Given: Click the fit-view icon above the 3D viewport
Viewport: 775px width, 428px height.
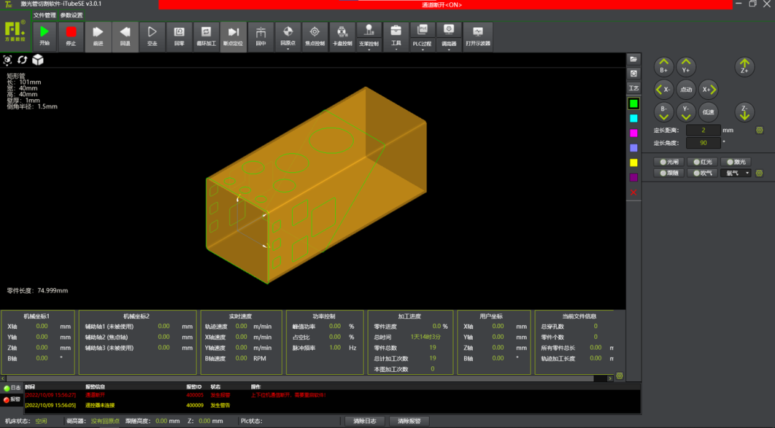Looking at the screenshot, I should click(7, 60).
